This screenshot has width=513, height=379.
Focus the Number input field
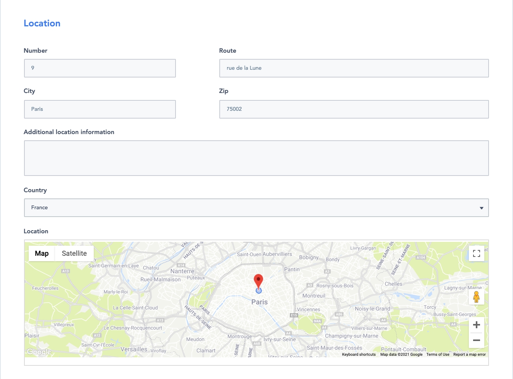pos(100,68)
